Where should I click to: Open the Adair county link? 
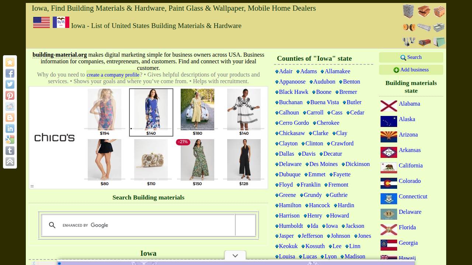click(286, 71)
